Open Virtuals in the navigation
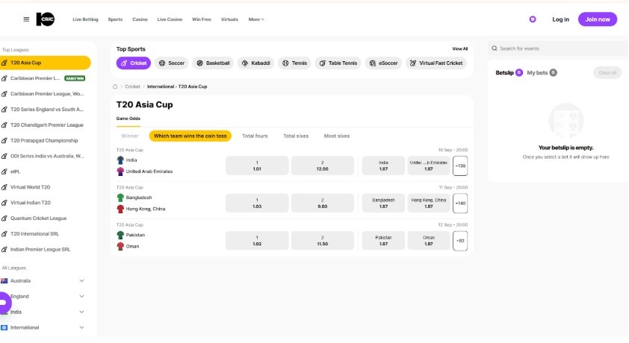629x343 pixels. point(229,19)
